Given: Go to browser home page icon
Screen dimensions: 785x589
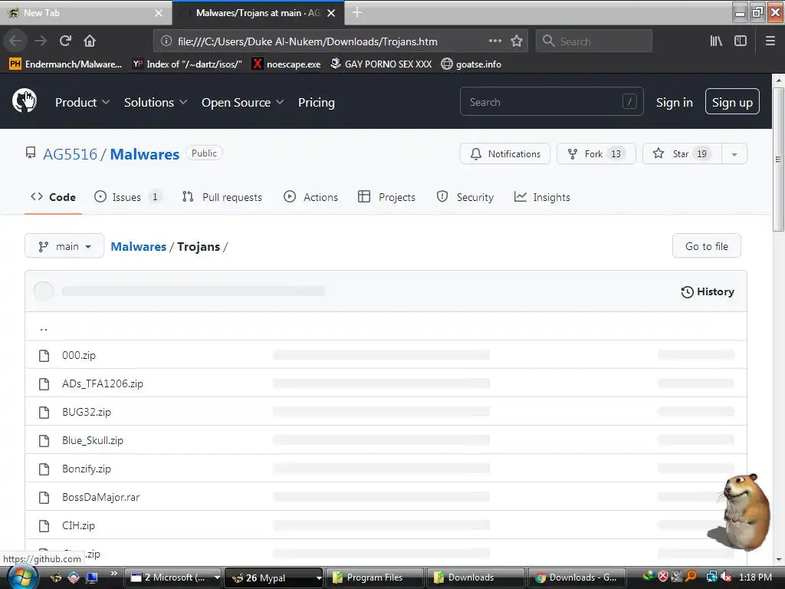Looking at the screenshot, I should coord(90,41).
